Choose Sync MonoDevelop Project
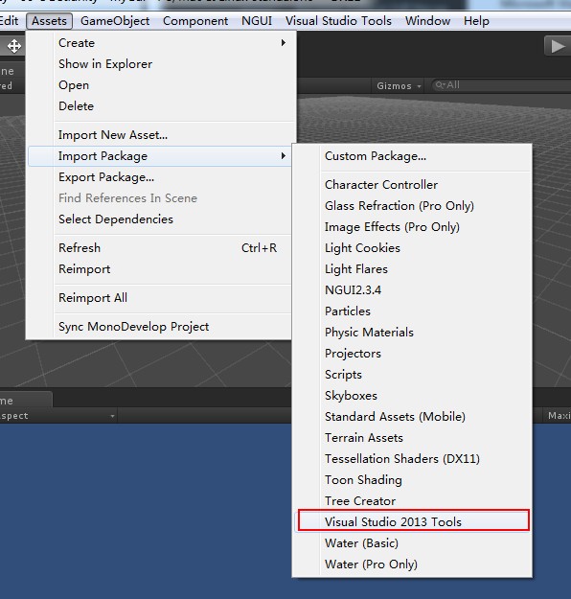 [160, 327]
